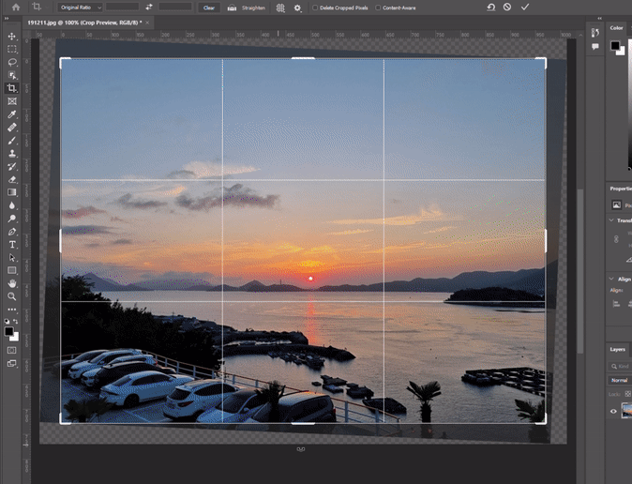Activate the Straighten tool

click(246, 8)
